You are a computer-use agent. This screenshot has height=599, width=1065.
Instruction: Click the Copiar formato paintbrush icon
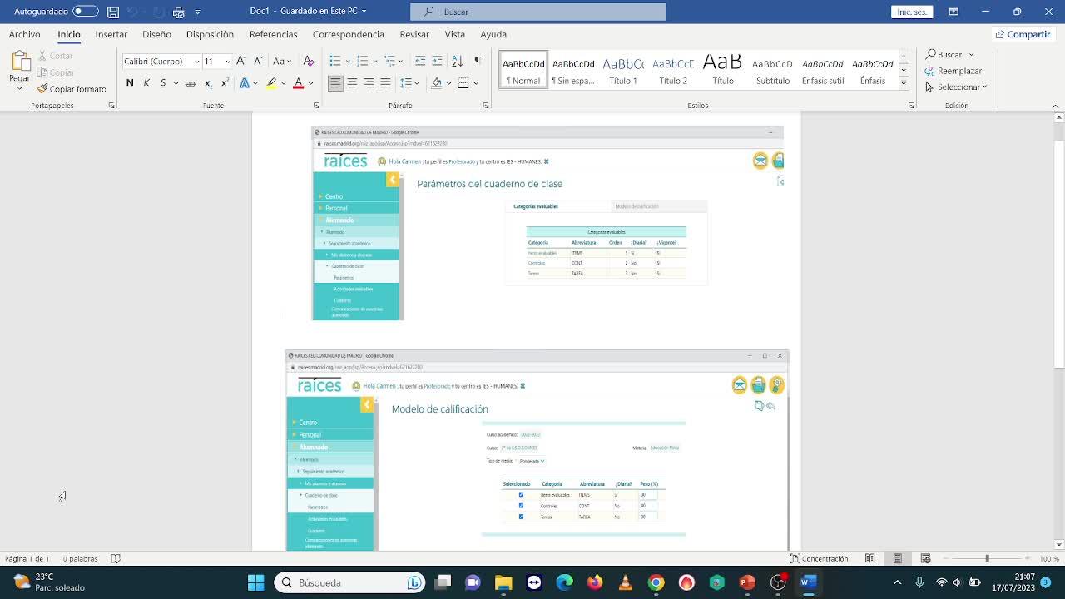click(x=42, y=89)
